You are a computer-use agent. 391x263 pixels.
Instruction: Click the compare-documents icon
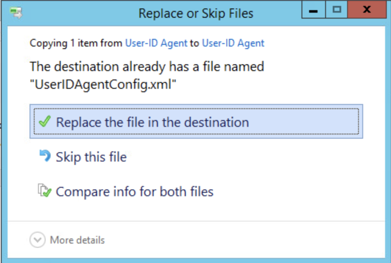[45, 191]
